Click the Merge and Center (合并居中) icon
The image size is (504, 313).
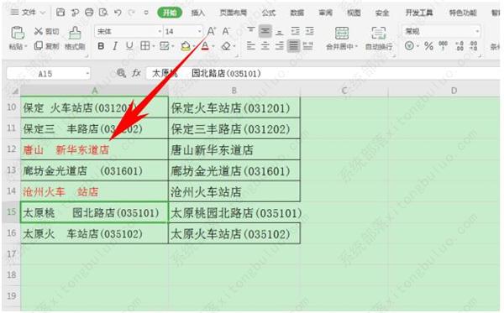point(342,33)
